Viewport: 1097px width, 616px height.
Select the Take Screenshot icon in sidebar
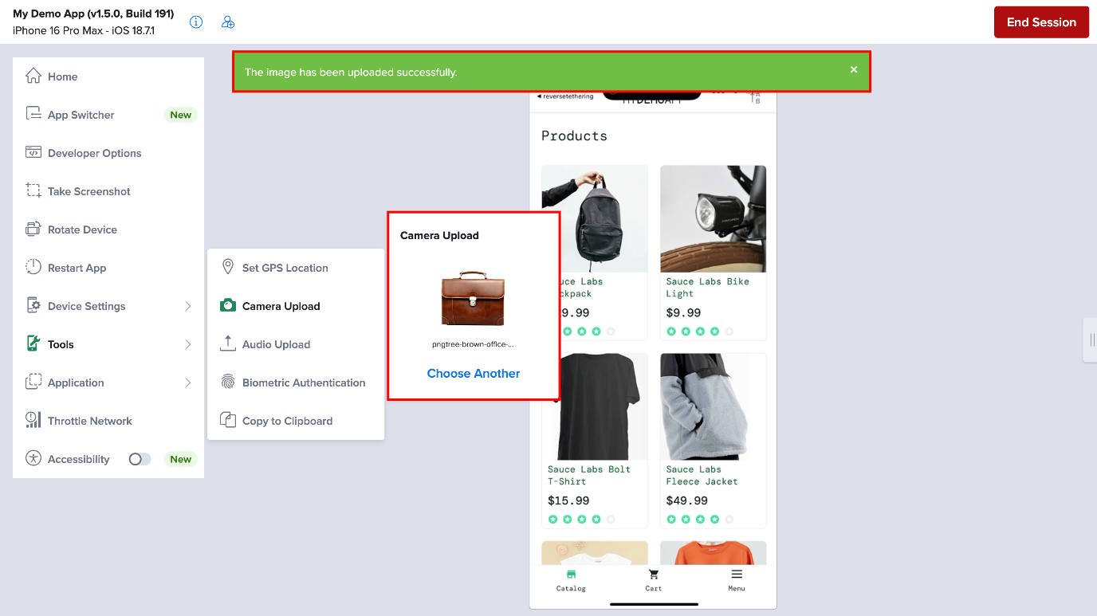33,191
